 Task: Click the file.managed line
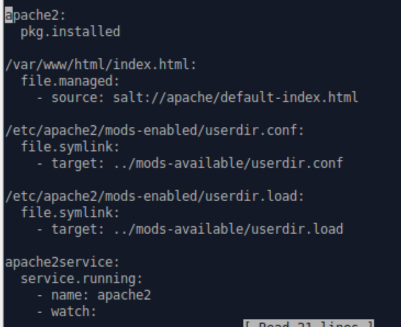click(70, 81)
